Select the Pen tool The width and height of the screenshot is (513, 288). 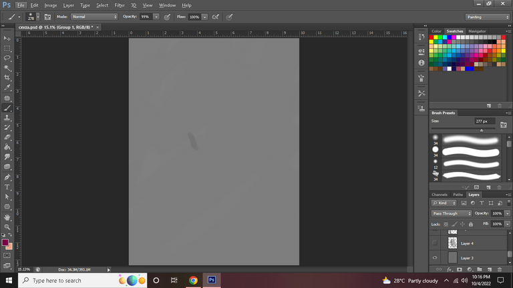point(7,177)
